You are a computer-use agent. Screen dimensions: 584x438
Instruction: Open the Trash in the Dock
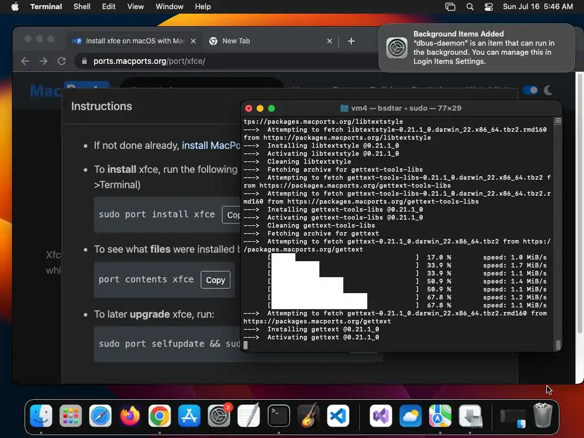(x=543, y=416)
